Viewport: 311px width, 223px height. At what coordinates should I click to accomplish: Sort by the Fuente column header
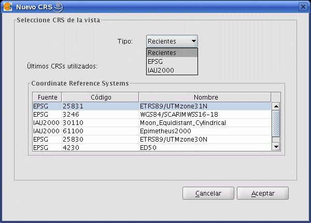coord(47,97)
